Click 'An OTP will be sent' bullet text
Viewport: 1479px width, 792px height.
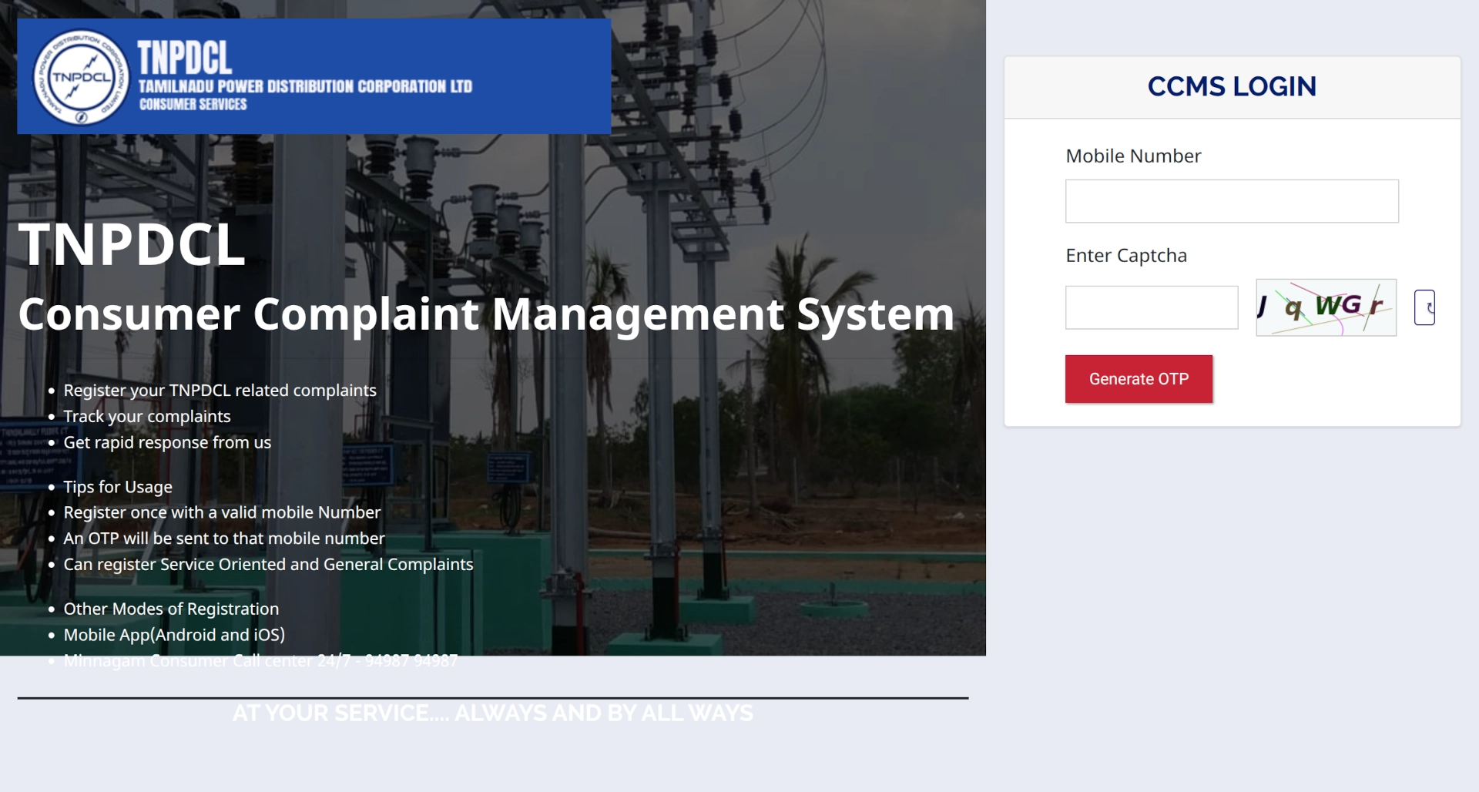(x=223, y=539)
